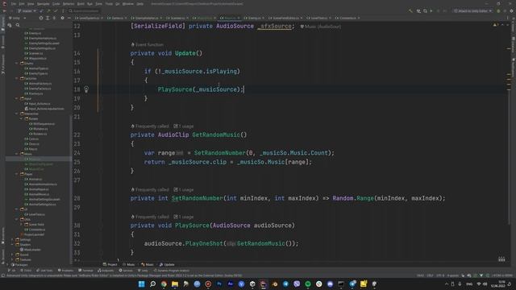516x290 pixels.
Task: Open Photoshop from taskbar
Action: coord(219,284)
